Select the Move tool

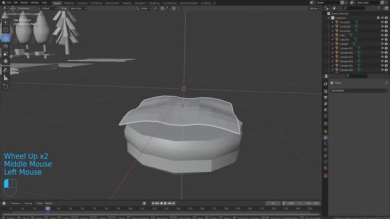pyautogui.click(x=5, y=38)
